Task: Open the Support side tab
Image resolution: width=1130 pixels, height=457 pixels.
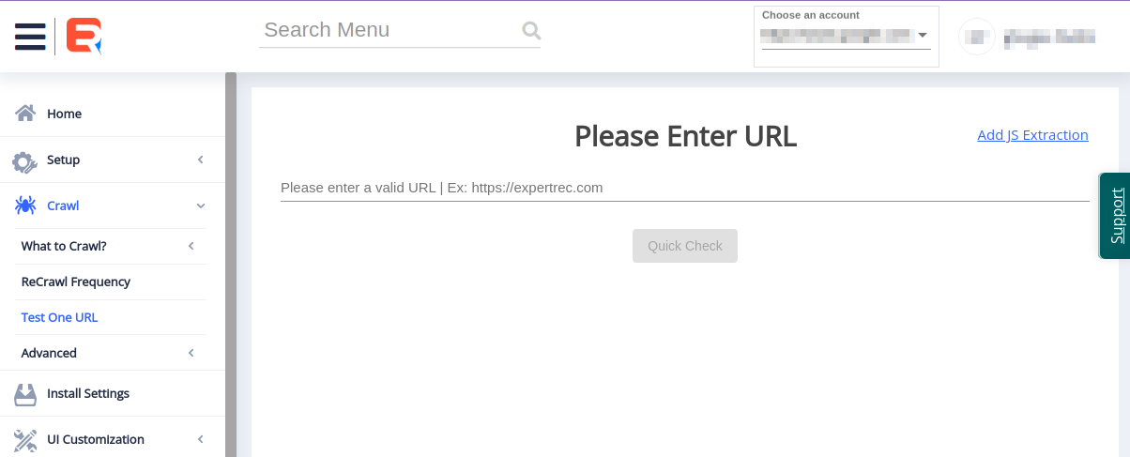Action: pyautogui.click(x=1116, y=216)
